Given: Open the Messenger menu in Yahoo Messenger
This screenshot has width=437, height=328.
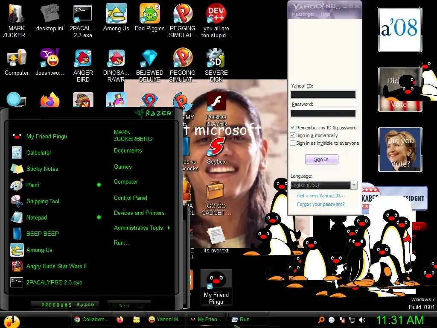Looking at the screenshot, I should coord(303,14).
